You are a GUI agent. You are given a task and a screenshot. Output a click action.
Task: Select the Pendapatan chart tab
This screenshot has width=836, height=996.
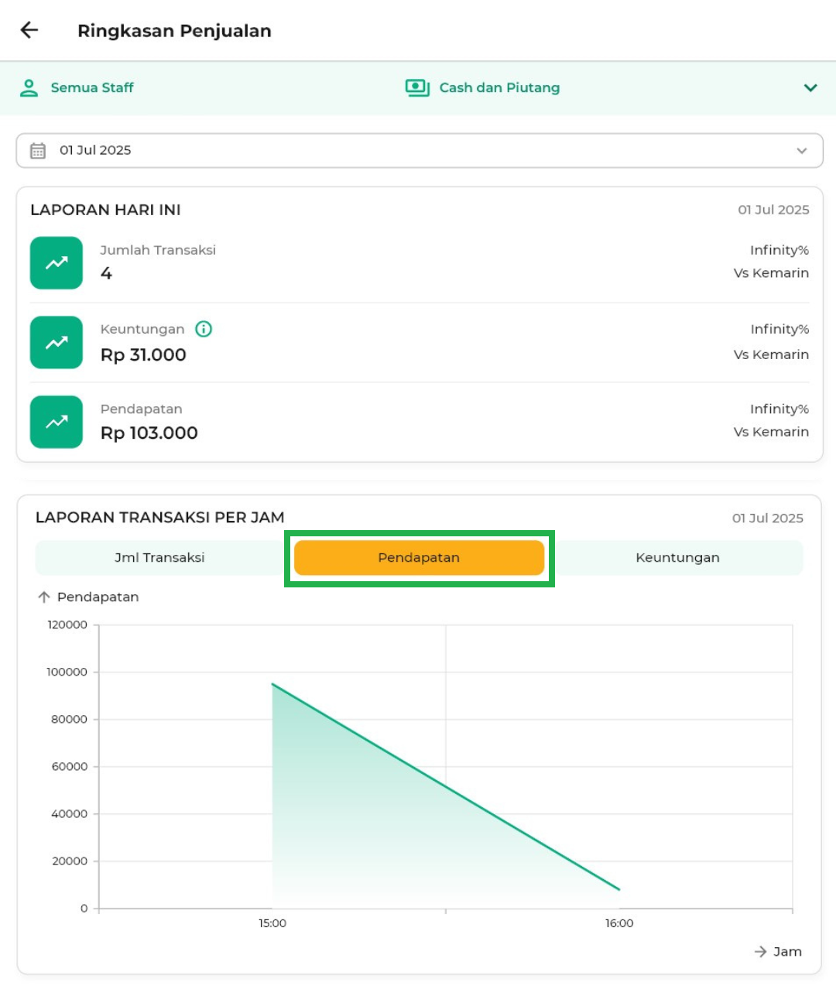click(419, 558)
